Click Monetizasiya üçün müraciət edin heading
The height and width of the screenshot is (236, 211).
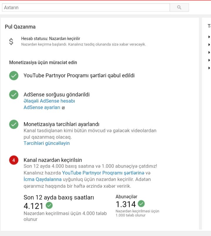tap(43, 62)
